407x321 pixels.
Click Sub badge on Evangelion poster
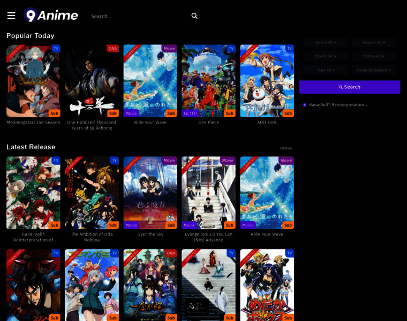coord(230,225)
